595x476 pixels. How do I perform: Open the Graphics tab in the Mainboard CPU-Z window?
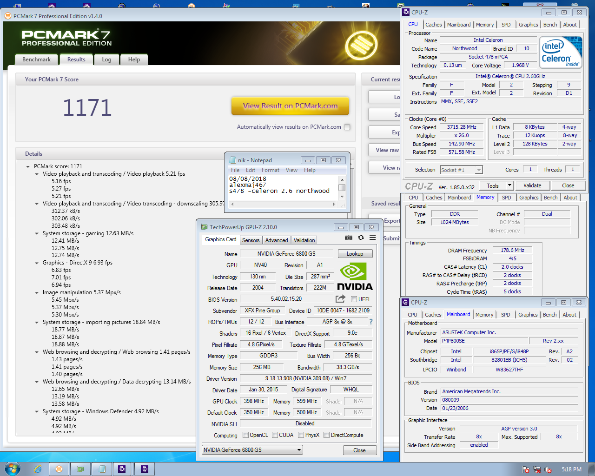528,315
